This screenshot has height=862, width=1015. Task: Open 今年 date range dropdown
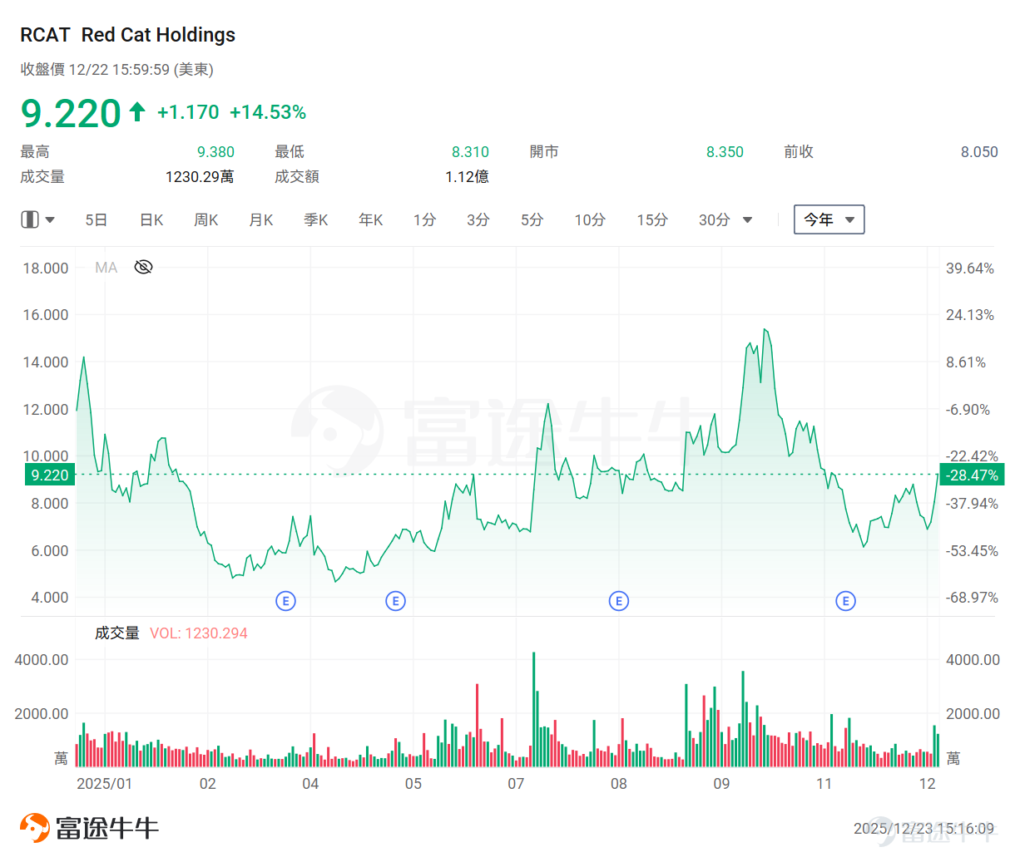point(829,219)
